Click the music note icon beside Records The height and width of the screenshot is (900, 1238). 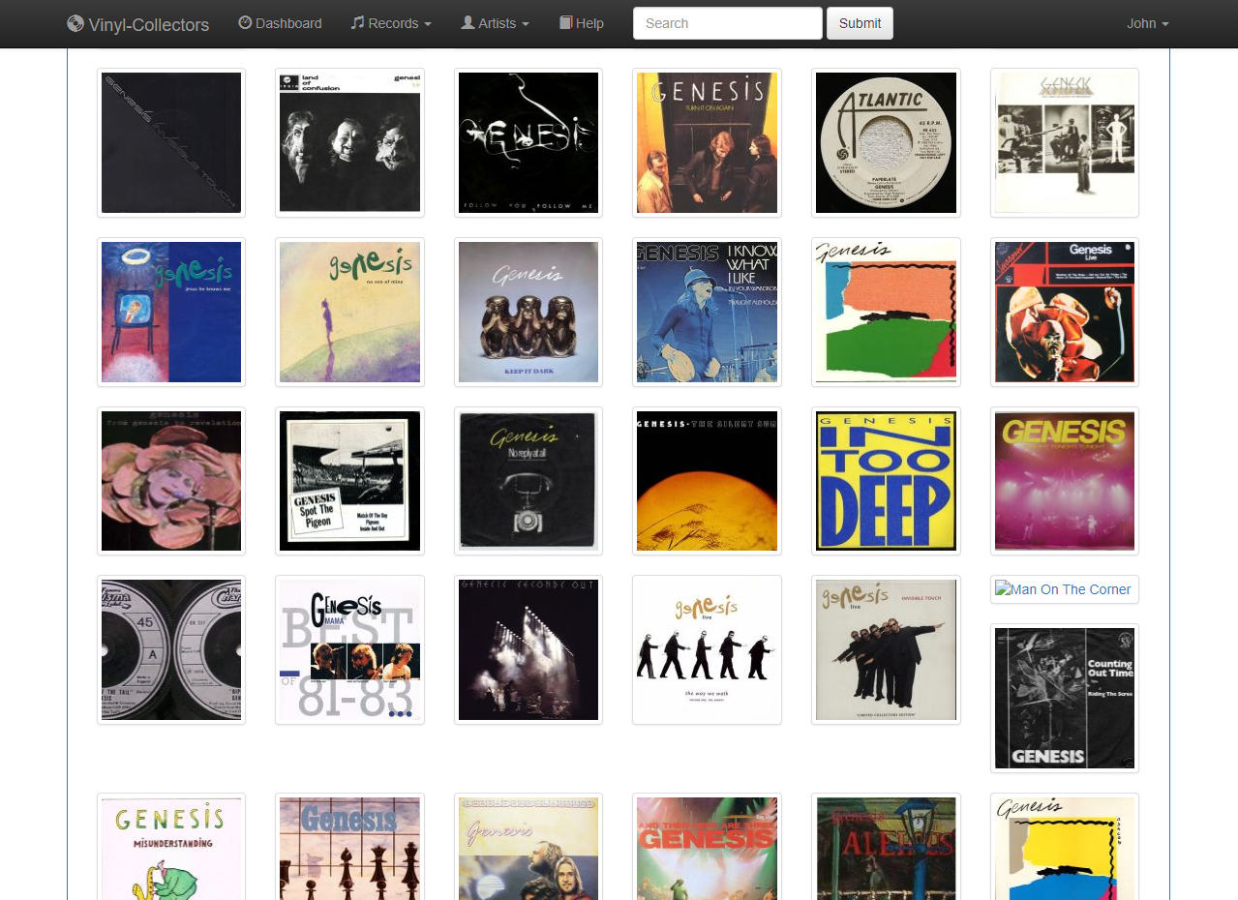355,23
